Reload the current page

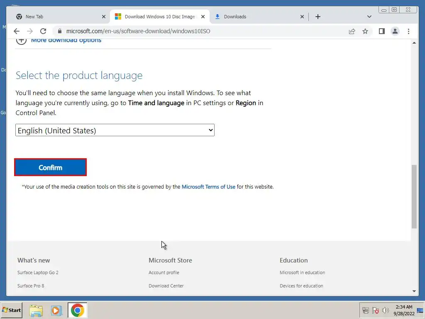43,31
